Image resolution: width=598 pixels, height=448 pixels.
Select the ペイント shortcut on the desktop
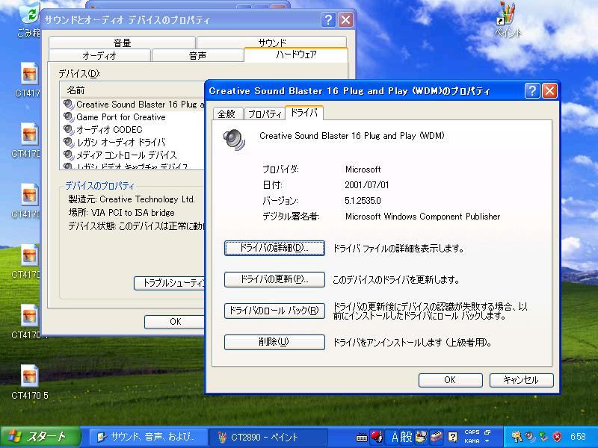click(508, 19)
